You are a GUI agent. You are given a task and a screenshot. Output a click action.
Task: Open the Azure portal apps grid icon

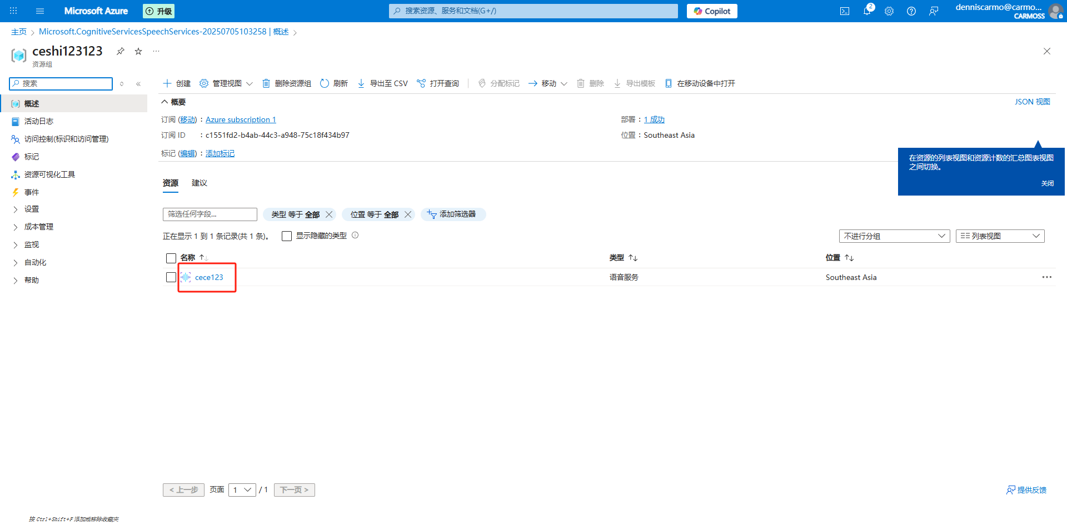coord(13,11)
